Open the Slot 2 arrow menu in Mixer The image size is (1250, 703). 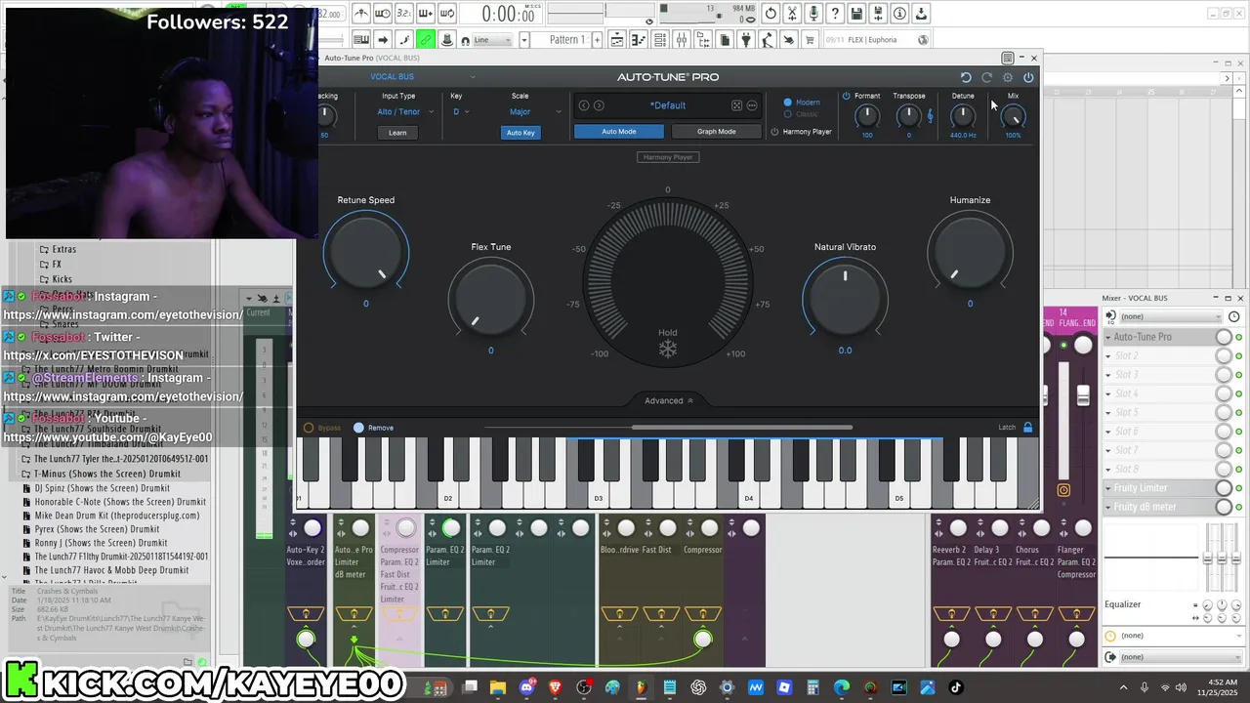(1108, 356)
